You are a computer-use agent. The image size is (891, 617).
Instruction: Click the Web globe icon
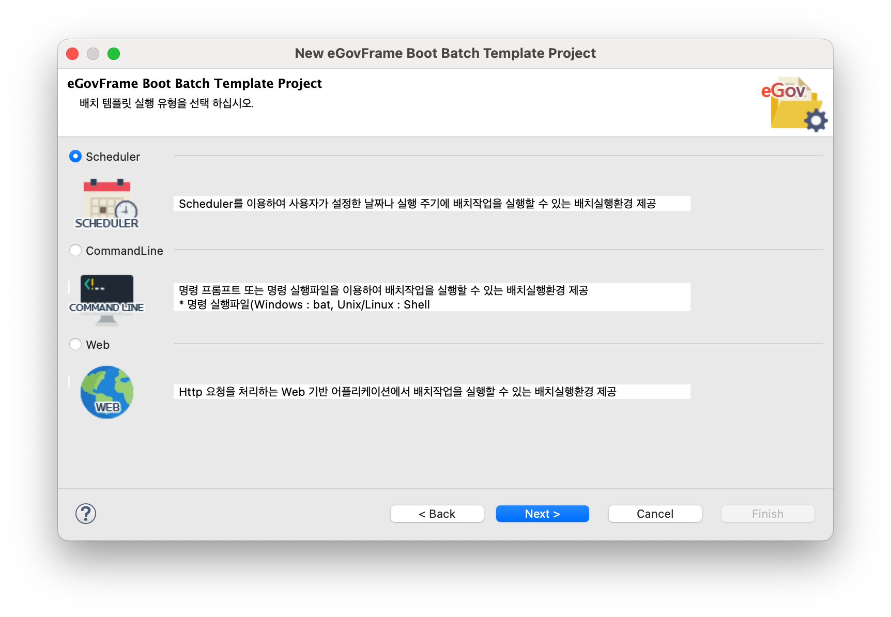tap(106, 391)
